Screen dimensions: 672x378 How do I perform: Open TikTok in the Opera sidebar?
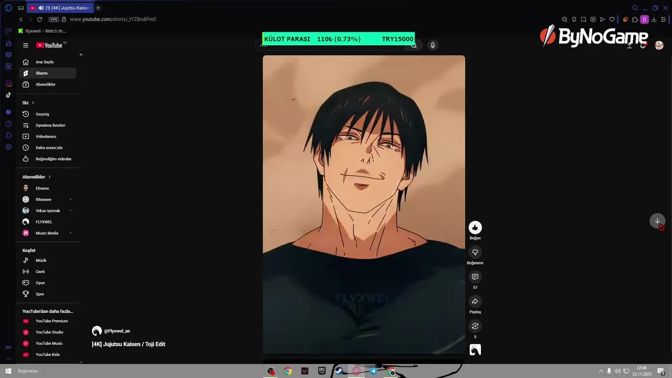coord(8,95)
